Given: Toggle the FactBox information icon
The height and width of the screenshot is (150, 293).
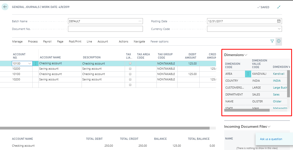Looking at the screenshot, I should [279, 41].
